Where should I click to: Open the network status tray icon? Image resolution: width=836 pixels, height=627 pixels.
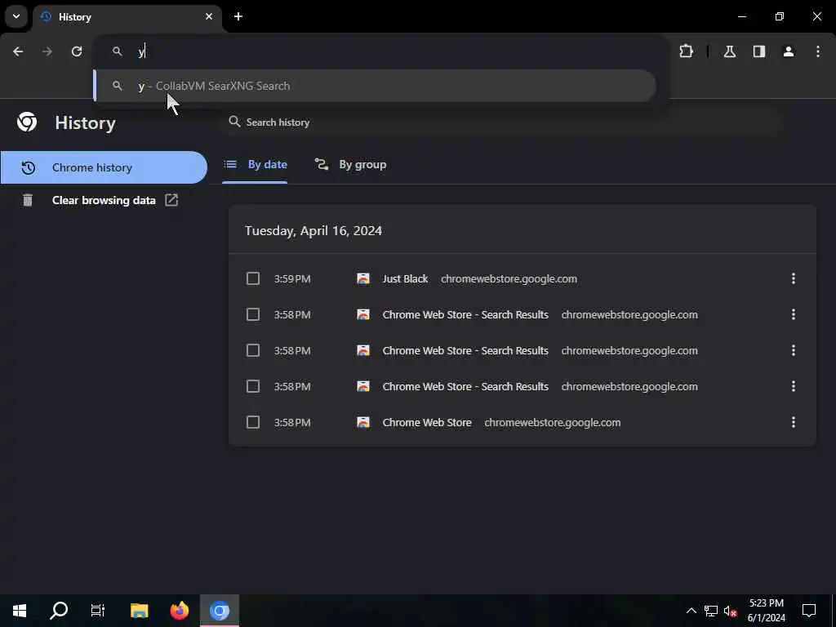711,611
